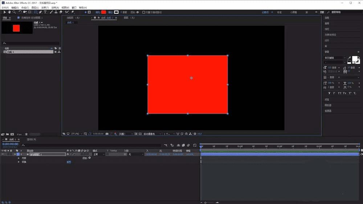Open the 效果和预设 panel
Viewport: 363px width, 204px height.
click(x=330, y=35)
